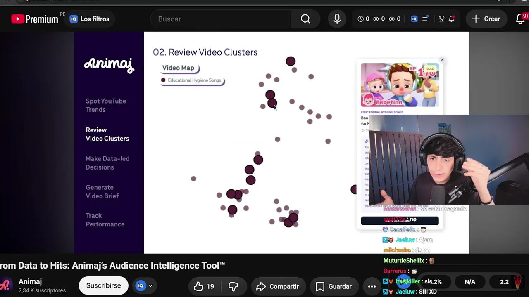Screen dimensions: 529x297
Task: Click the first vidIQ eye counter
Action: pyautogui.click(x=379, y=19)
